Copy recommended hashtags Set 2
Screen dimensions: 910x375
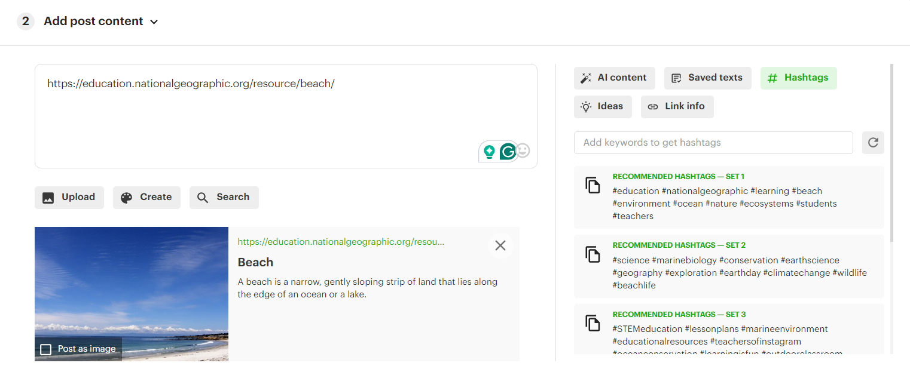click(592, 254)
